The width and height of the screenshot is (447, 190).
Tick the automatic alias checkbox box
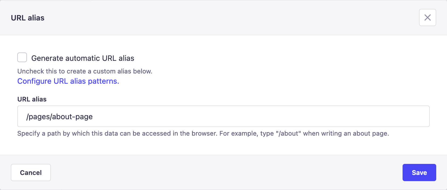point(22,57)
